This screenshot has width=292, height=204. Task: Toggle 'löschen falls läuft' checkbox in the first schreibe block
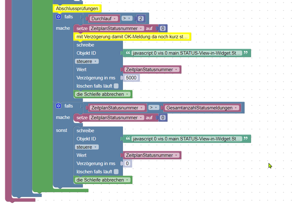coord(116,86)
